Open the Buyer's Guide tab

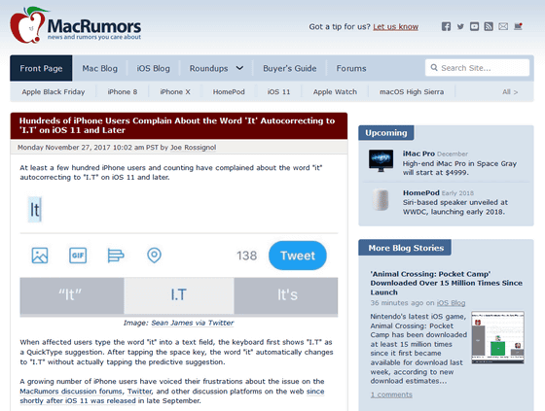point(290,68)
